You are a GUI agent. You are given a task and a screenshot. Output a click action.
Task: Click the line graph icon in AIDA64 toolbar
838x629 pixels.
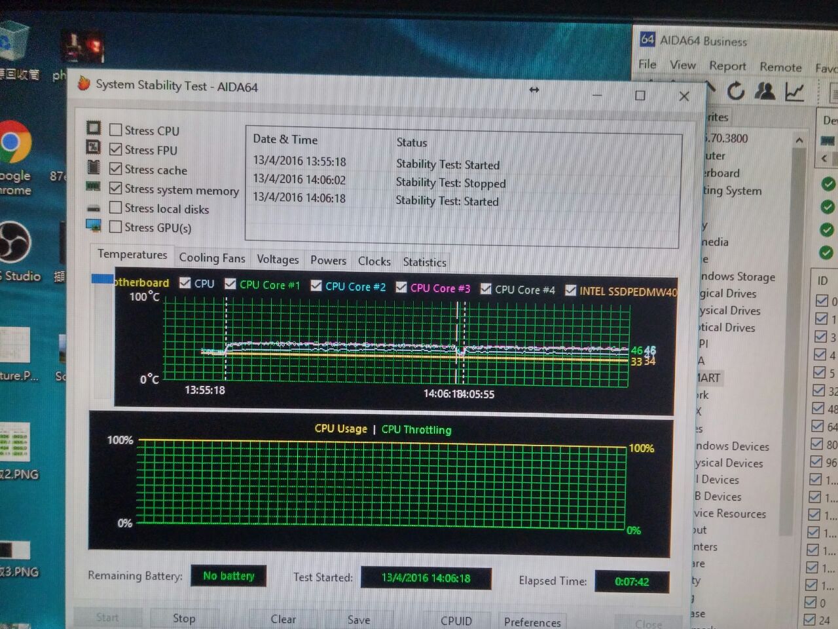coord(794,92)
